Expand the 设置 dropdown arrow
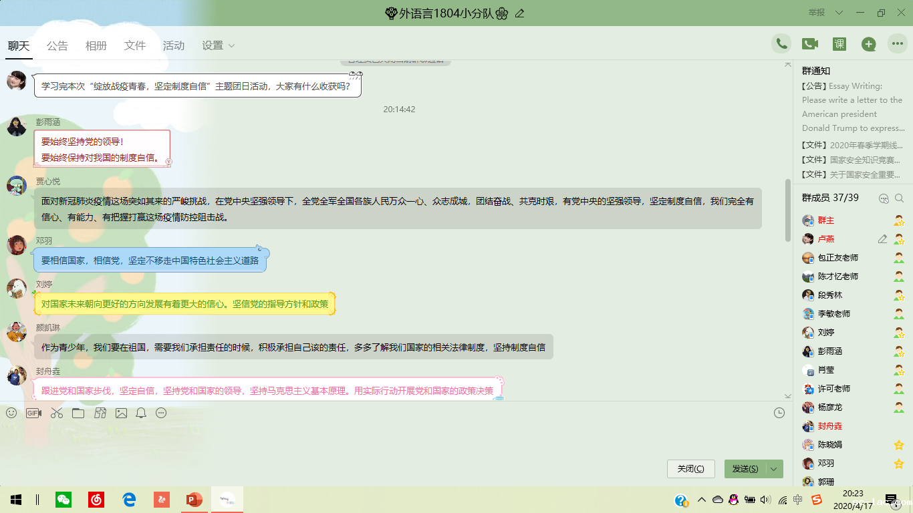Screen dimensions: 913x513 click(x=232, y=46)
